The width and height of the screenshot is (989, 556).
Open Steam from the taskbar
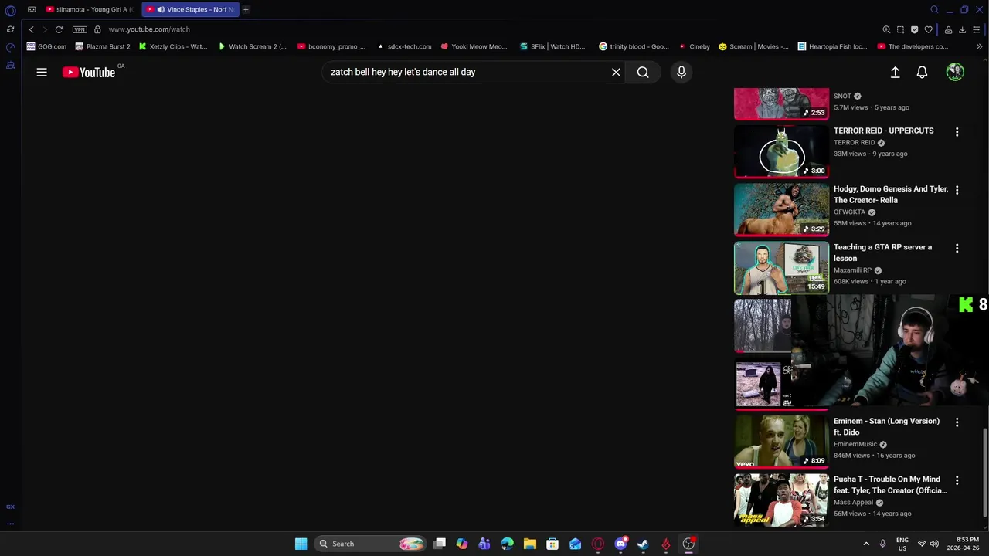tap(643, 544)
